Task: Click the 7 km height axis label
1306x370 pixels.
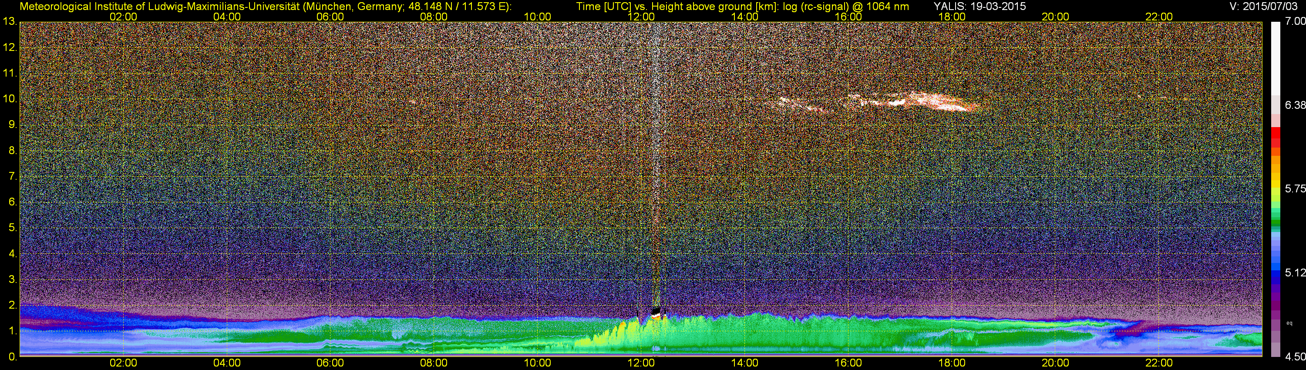Action: 12,176
